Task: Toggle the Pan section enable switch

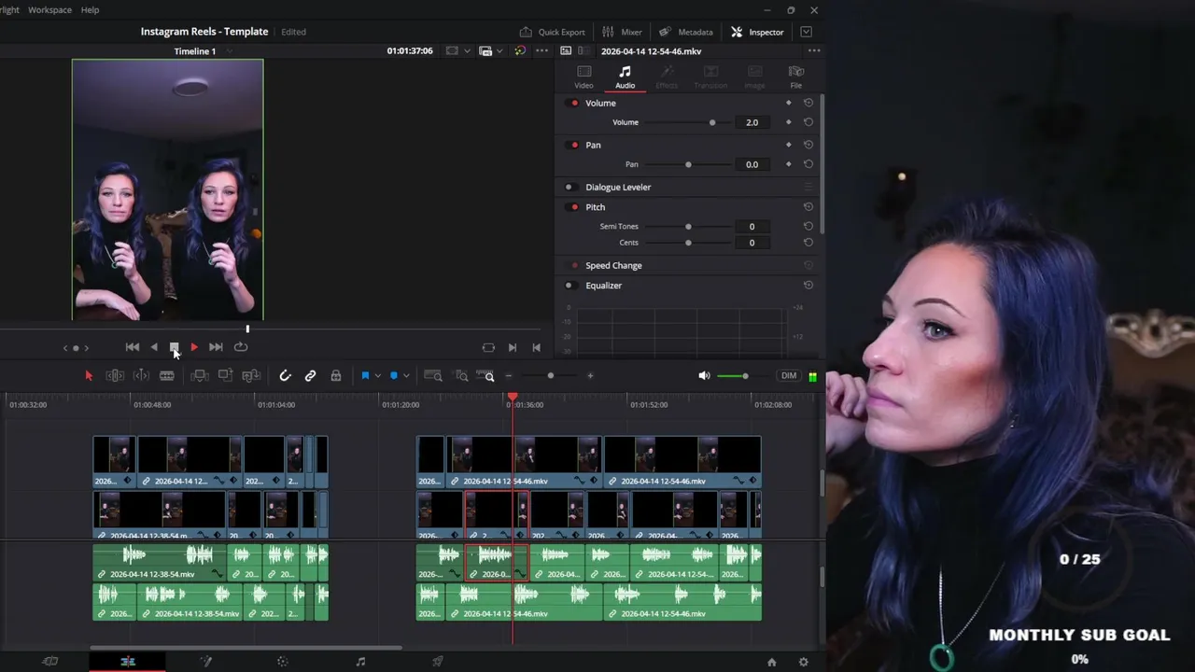Action: tap(571, 145)
